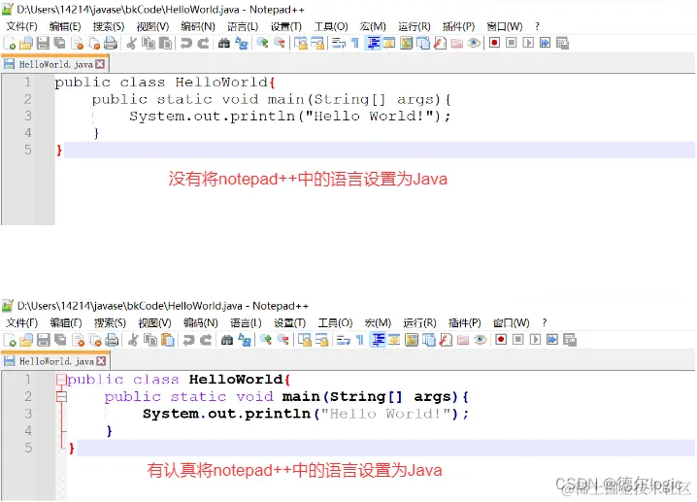The image size is (697, 502).
Task: Open the ? help menu in the bottom window
Action: click(544, 322)
